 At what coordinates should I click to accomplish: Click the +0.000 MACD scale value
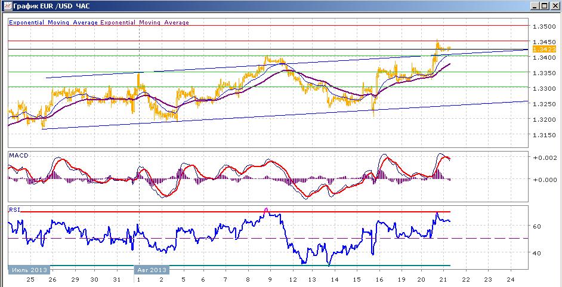pyautogui.click(x=545, y=180)
